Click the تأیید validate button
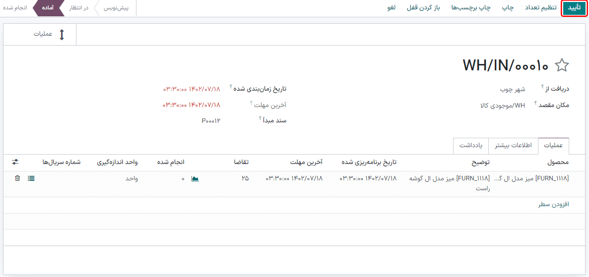Screen dimensions: 589x277 [574, 8]
